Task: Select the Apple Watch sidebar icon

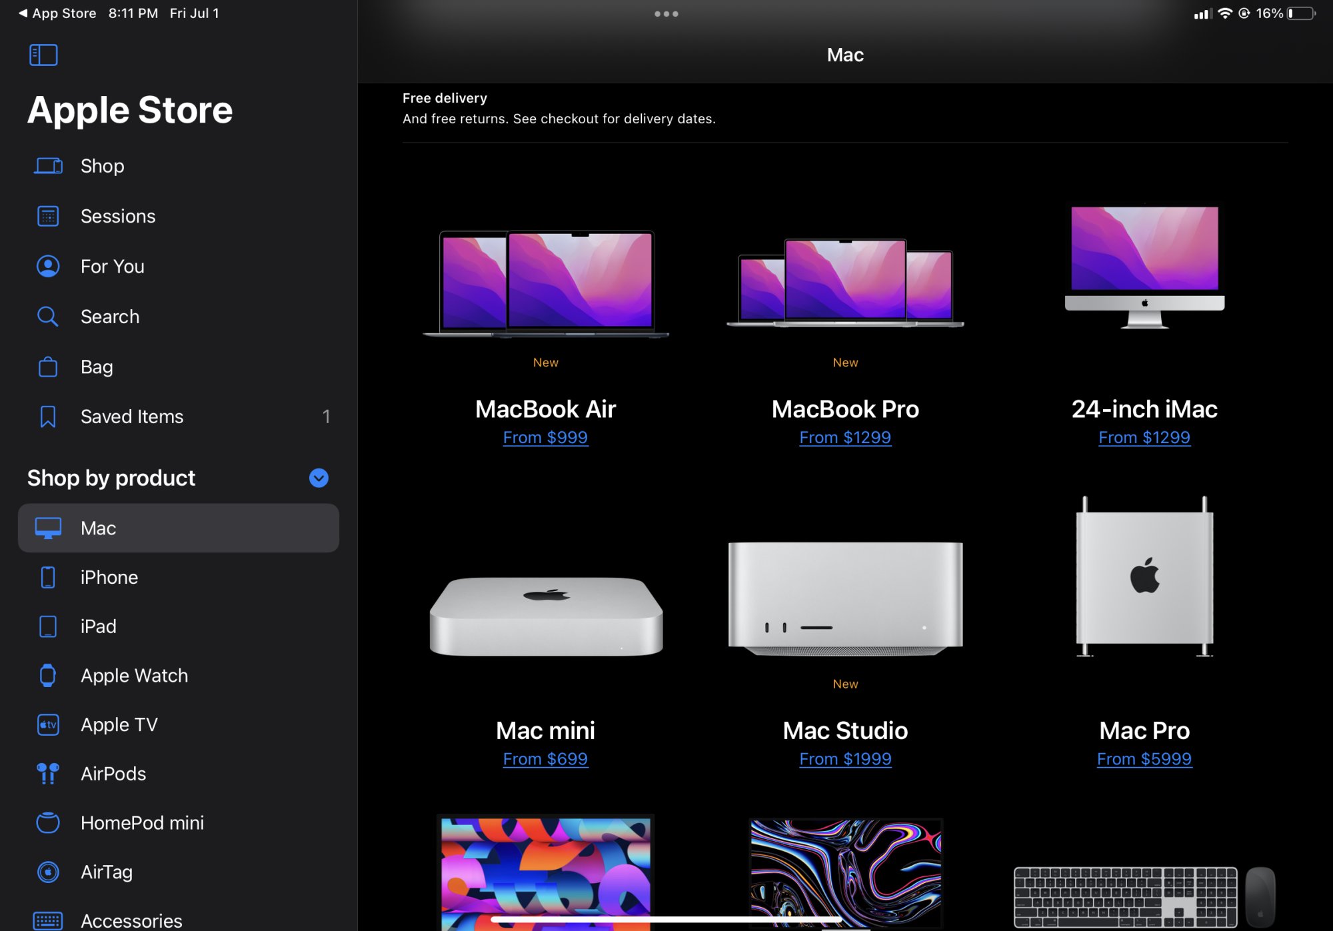Action: (x=48, y=675)
